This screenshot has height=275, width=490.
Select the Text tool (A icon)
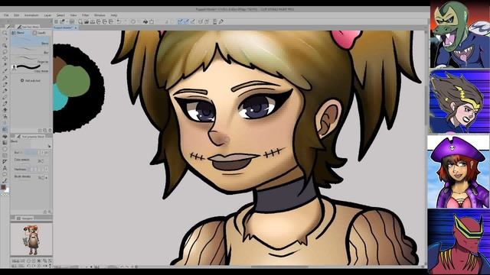coord(5,168)
